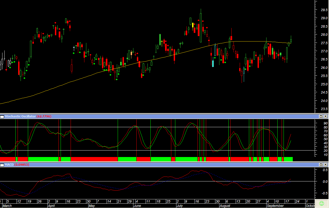Click the 90 level on stochastic scale
Viewport: 329px width, 208px height.
click(x=325, y=123)
